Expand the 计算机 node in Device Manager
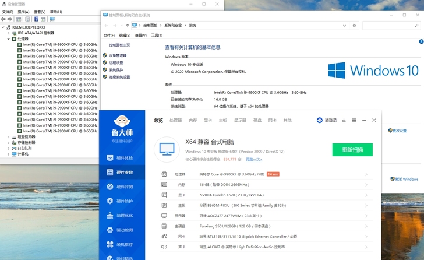 coord(8,154)
